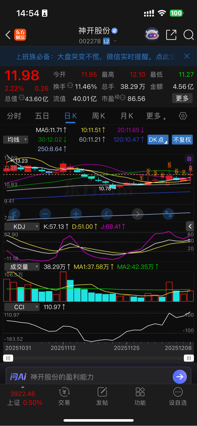The image size is (197, 426).
Task: Zoom in chart with plus button
Action: point(76,214)
